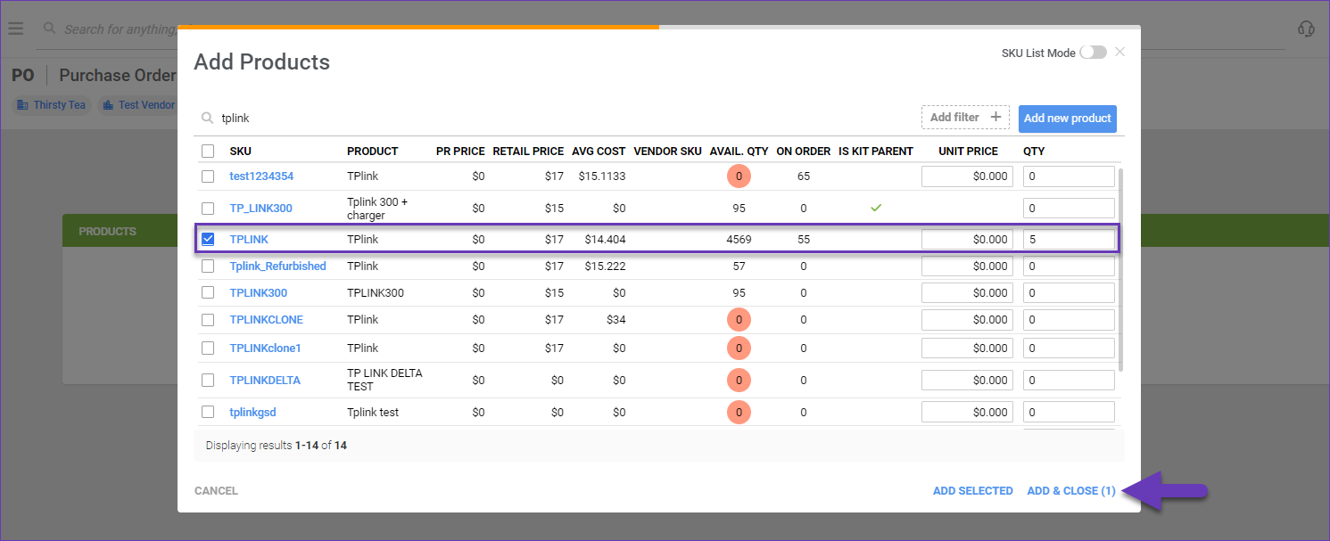Click Thirsty Tea company chip
Screen dimensions: 1330x541
pos(52,105)
